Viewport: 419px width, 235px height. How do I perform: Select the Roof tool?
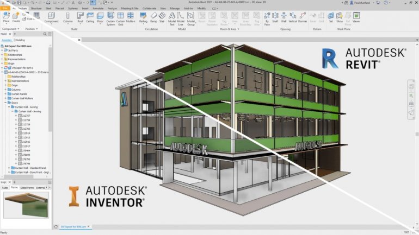[80, 17]
